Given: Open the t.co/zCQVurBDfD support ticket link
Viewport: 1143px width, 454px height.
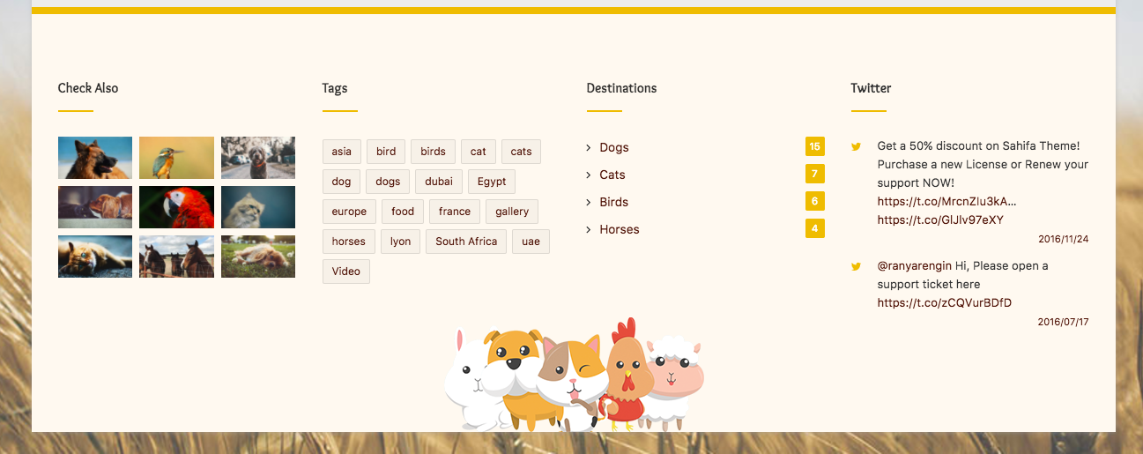Looking at the screenshot, I should [x=944, y=303].
